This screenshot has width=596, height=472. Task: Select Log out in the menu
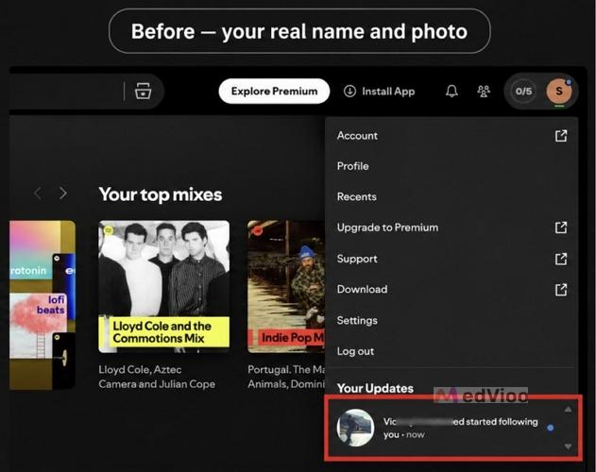click(451, 351)
